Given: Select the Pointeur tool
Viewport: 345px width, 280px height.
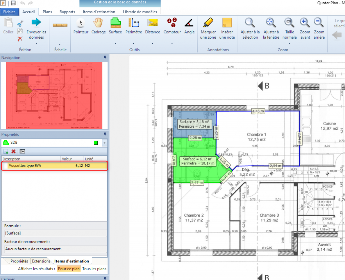Looking at the screenshot, I should click(x=80, y=26).
